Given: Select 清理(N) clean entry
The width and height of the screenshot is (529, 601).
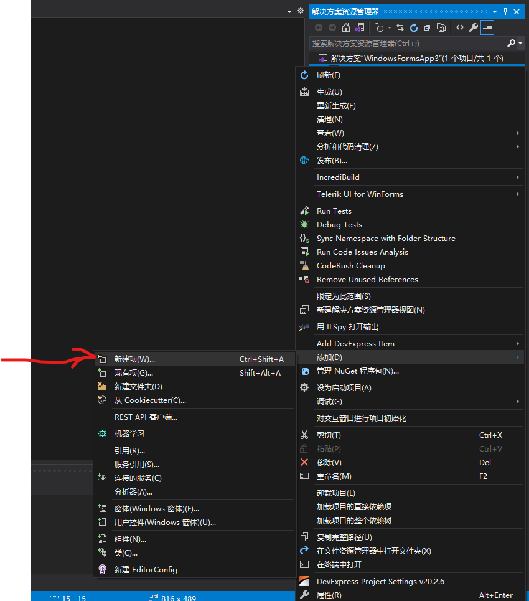Looking at the screenshot, I should pos(410,120).
